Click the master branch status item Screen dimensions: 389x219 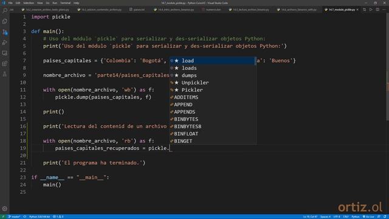tap(14, 217)
